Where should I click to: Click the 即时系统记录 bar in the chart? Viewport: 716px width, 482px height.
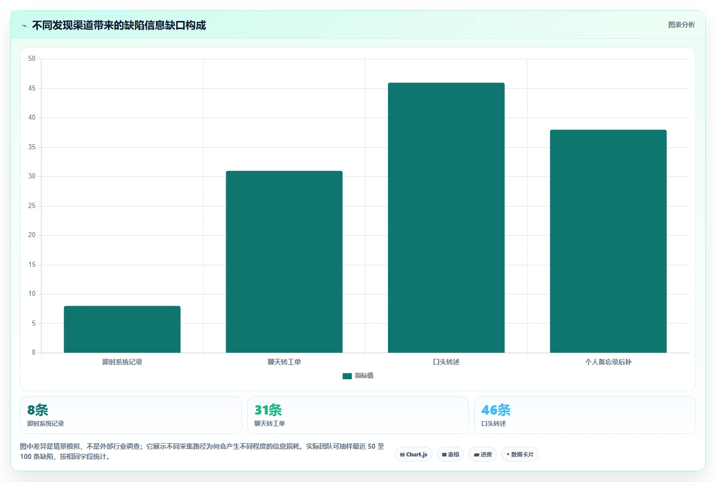(x=122, y=329)
